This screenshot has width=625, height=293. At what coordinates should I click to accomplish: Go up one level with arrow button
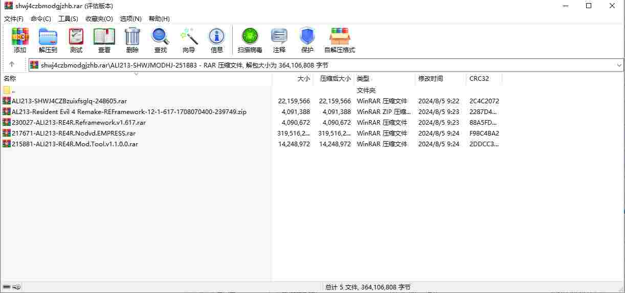pyautogui.click(x=12, y=65)
